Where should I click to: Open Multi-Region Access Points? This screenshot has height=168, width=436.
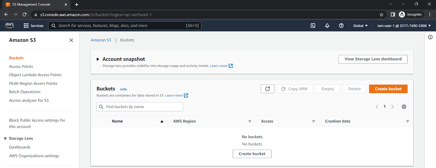coord(33,83)
